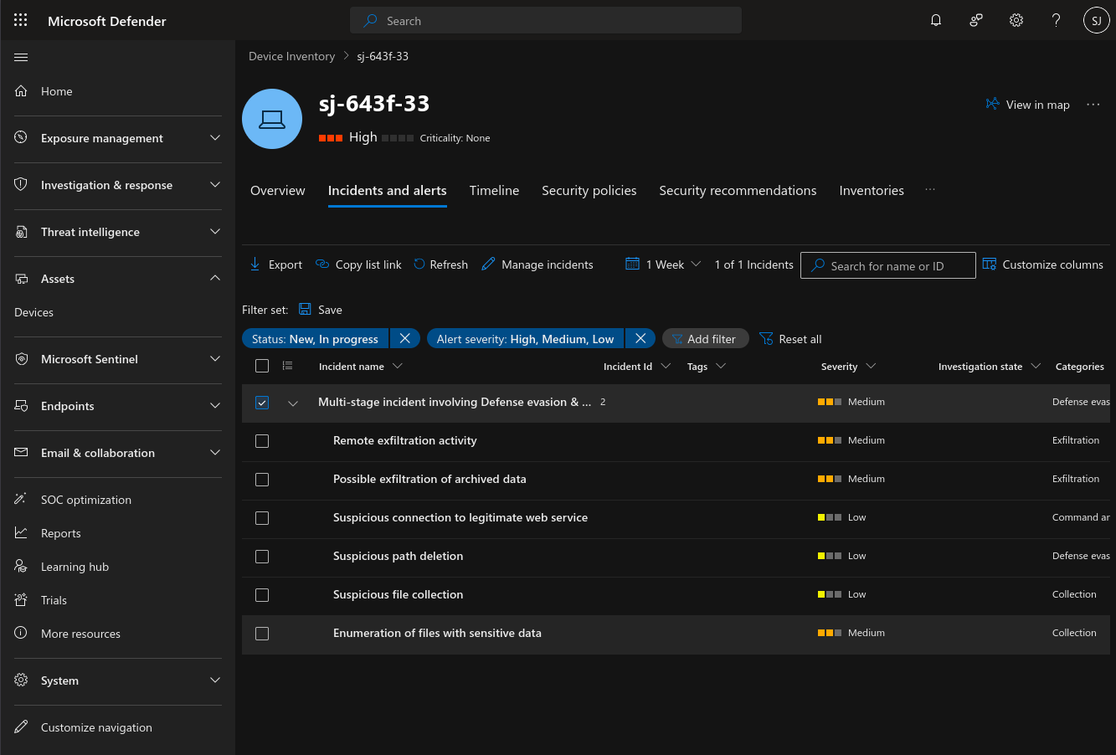
Task: Open the app launcher waffle icon
Action: 21,21
